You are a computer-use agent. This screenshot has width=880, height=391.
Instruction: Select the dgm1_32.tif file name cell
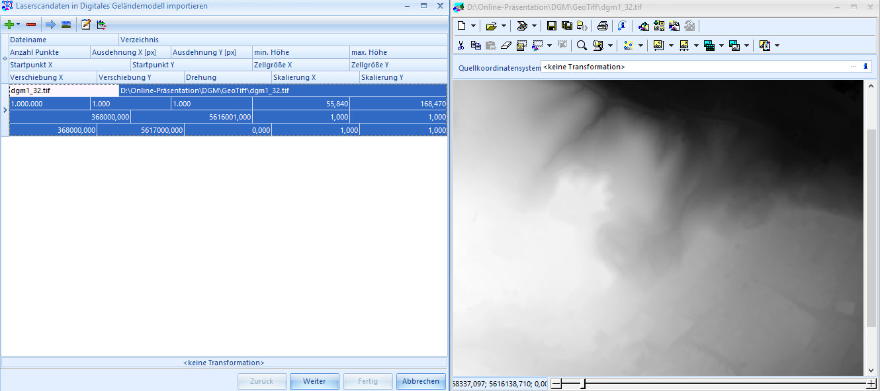click(64, 90)
